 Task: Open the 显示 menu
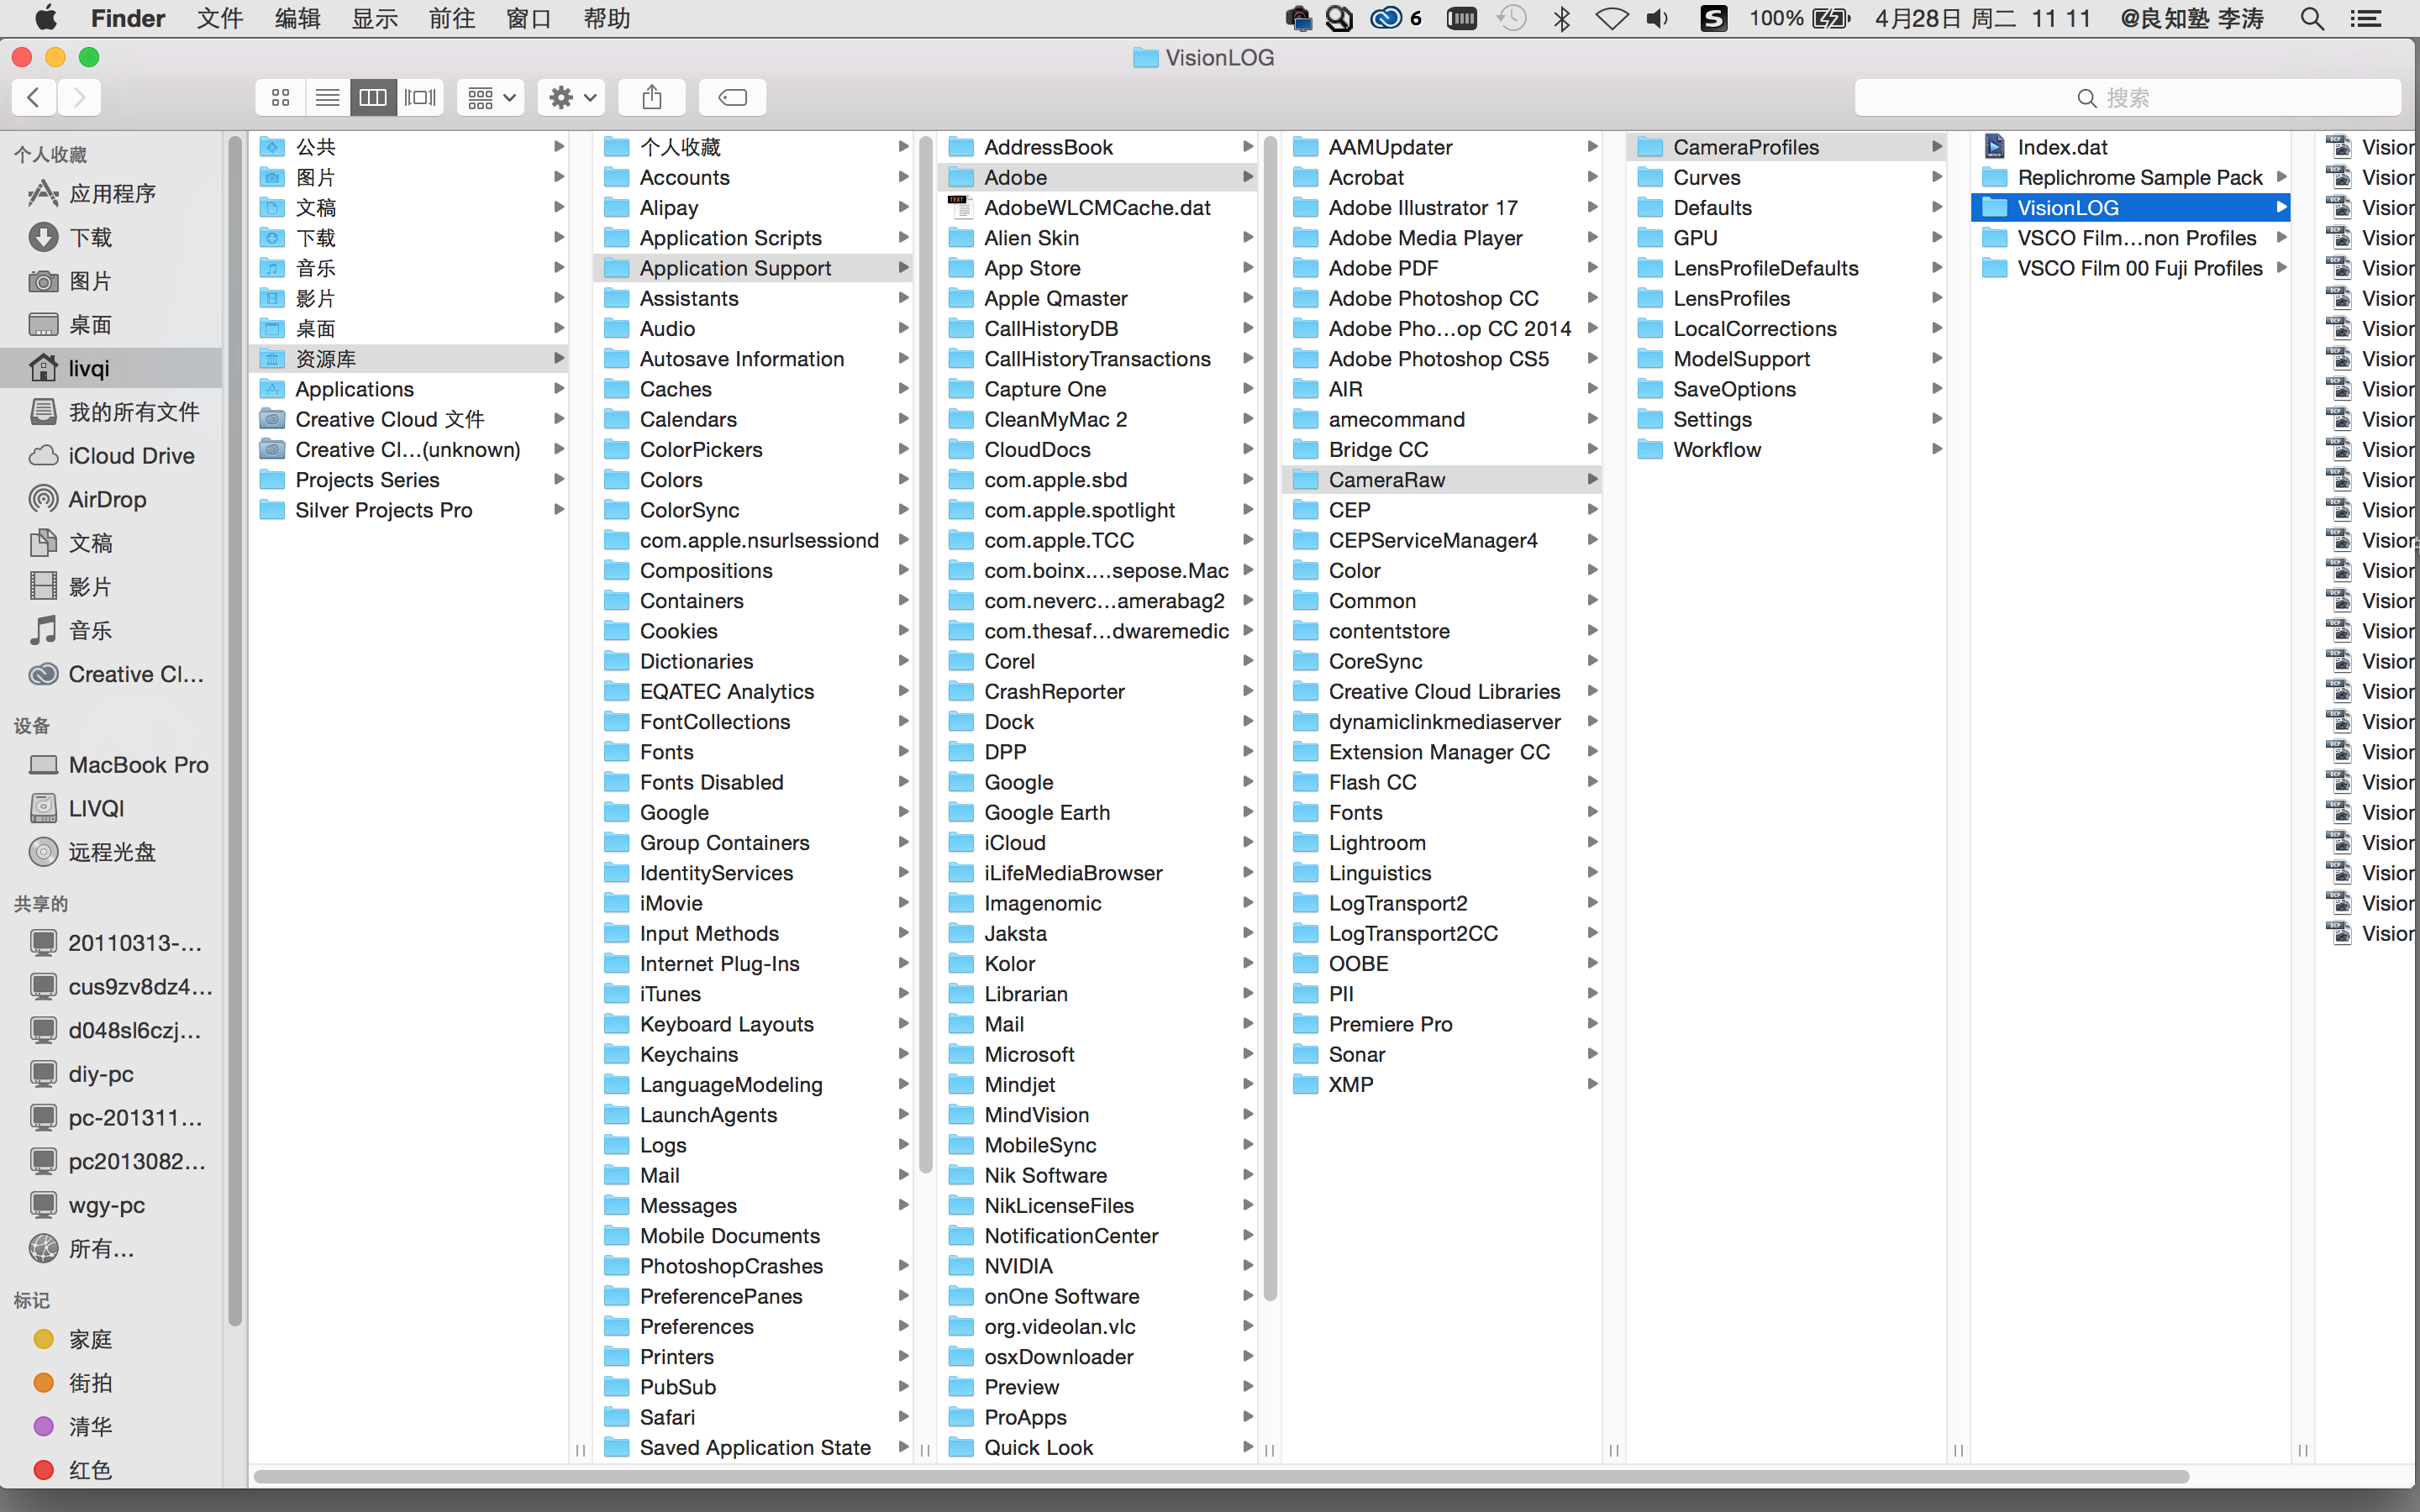pyautogui.click(x=374, y=18)
